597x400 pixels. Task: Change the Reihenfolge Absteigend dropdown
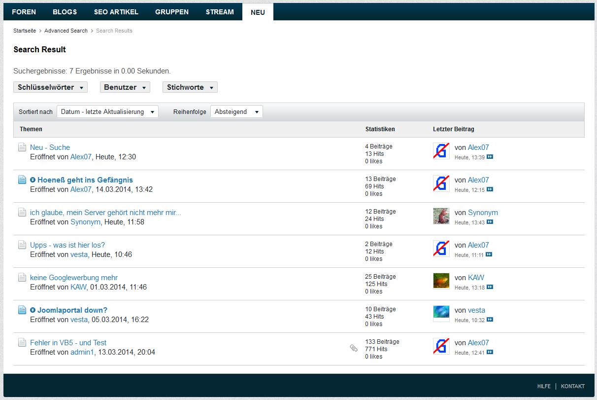point(236,112)
